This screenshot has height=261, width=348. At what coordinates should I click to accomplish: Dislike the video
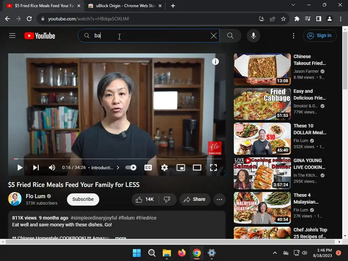point(167,199)
